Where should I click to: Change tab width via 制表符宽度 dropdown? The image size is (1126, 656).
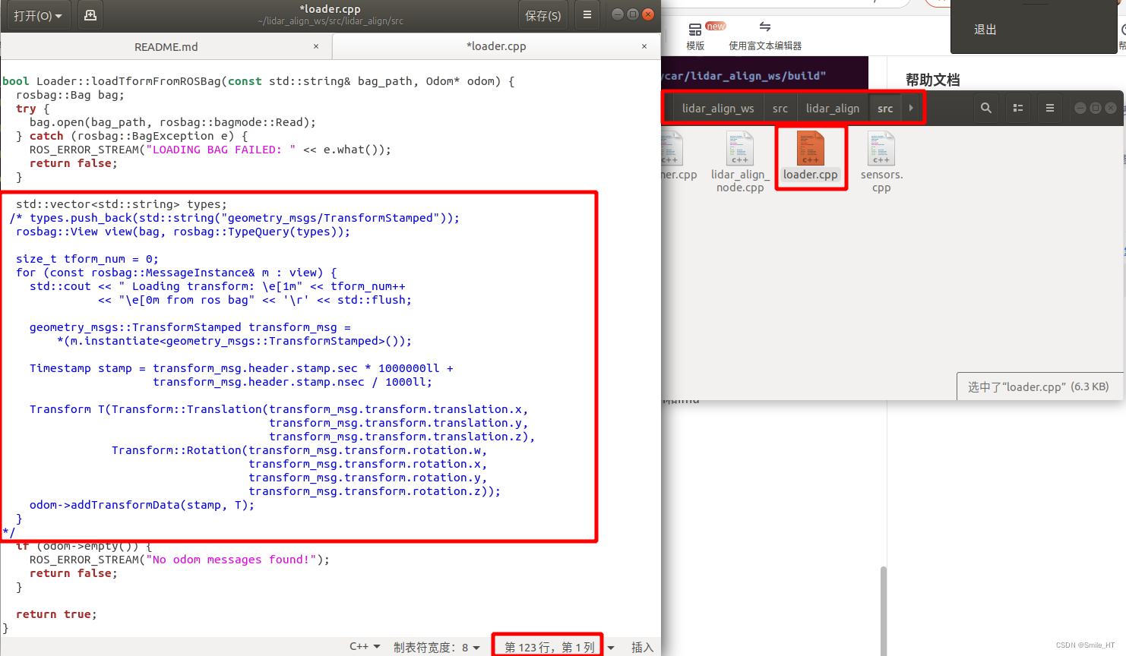(x=437, y=648)
